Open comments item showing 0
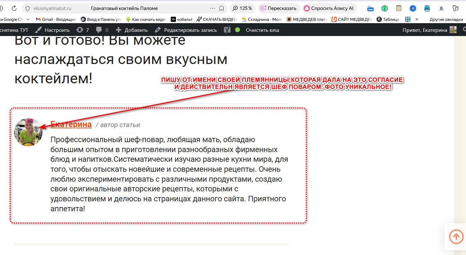 point(102,30)
